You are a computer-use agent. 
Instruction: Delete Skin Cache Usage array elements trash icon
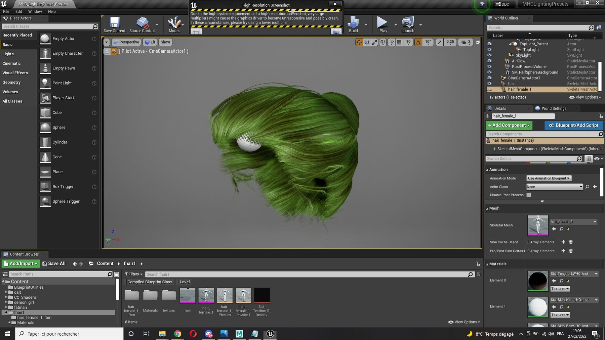click(x=571, y=242)
